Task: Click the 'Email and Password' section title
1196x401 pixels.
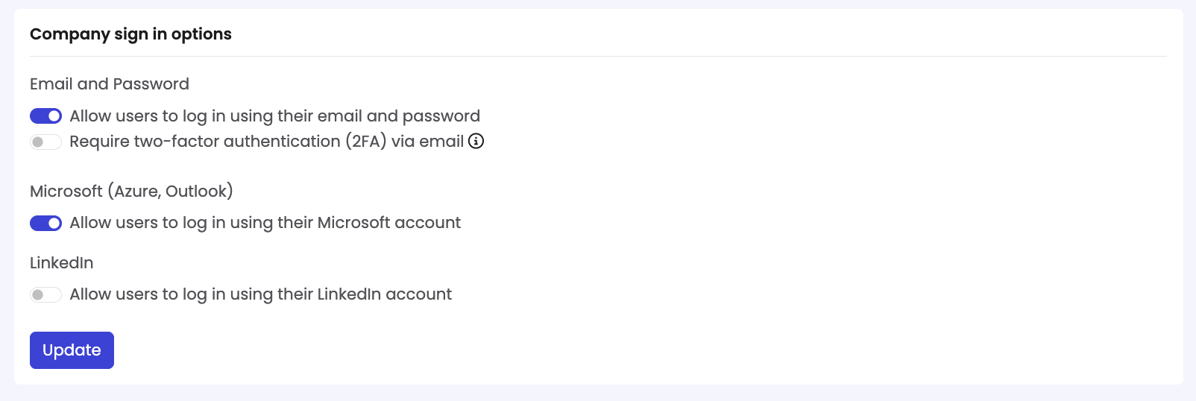Action: point(110,84)
